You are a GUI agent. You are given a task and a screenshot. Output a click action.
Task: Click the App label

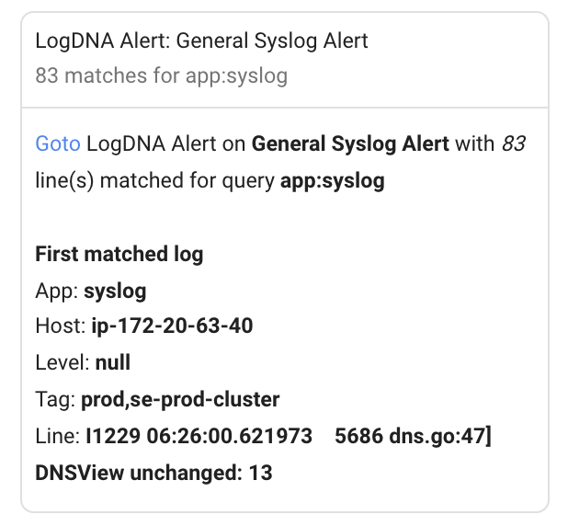point(57,292)
